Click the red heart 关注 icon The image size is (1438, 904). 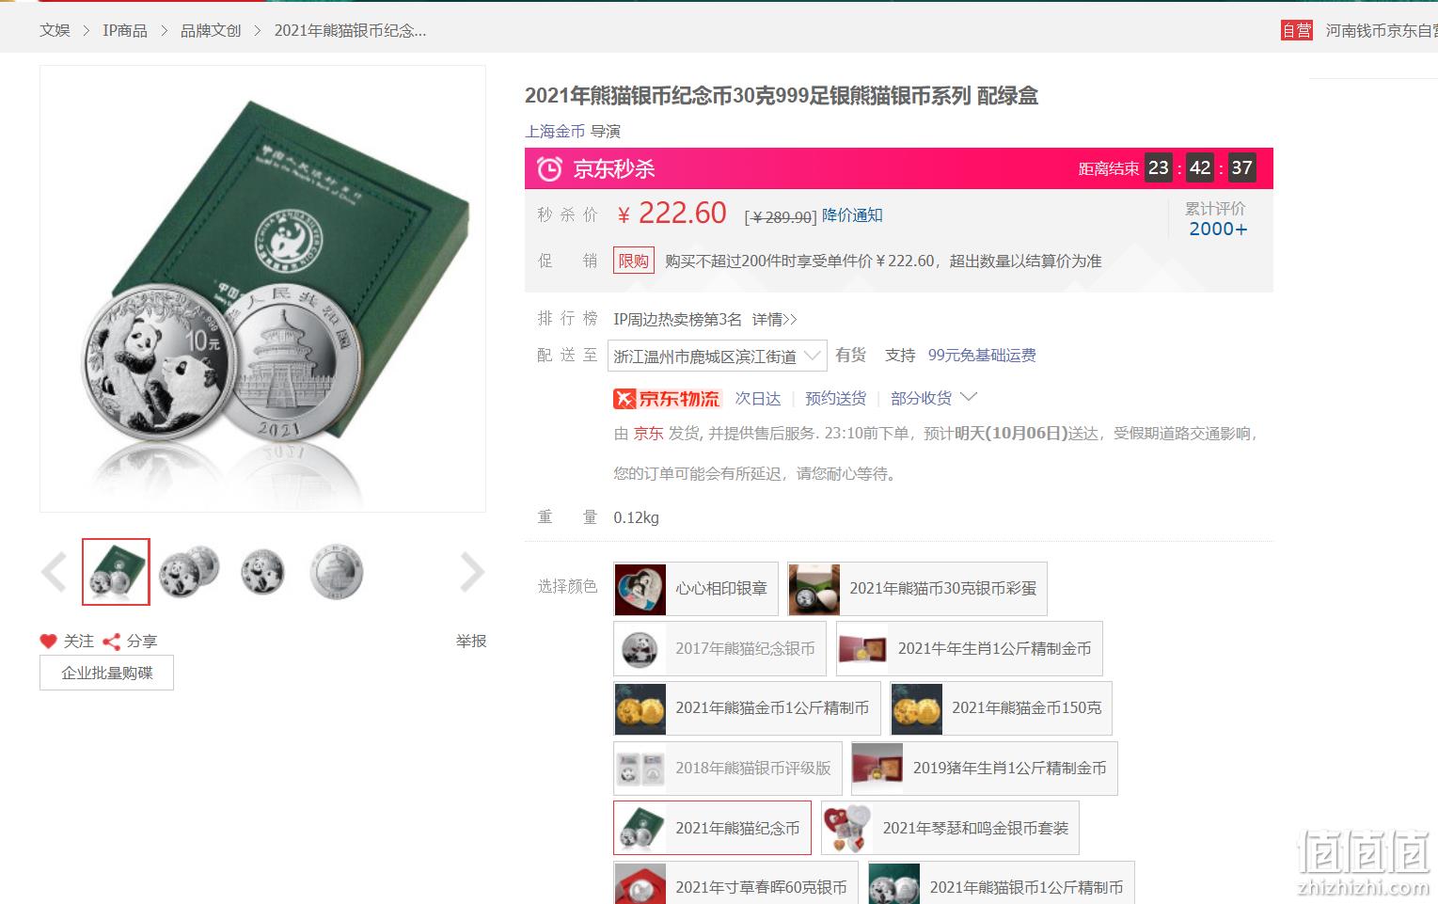[49, 641]
